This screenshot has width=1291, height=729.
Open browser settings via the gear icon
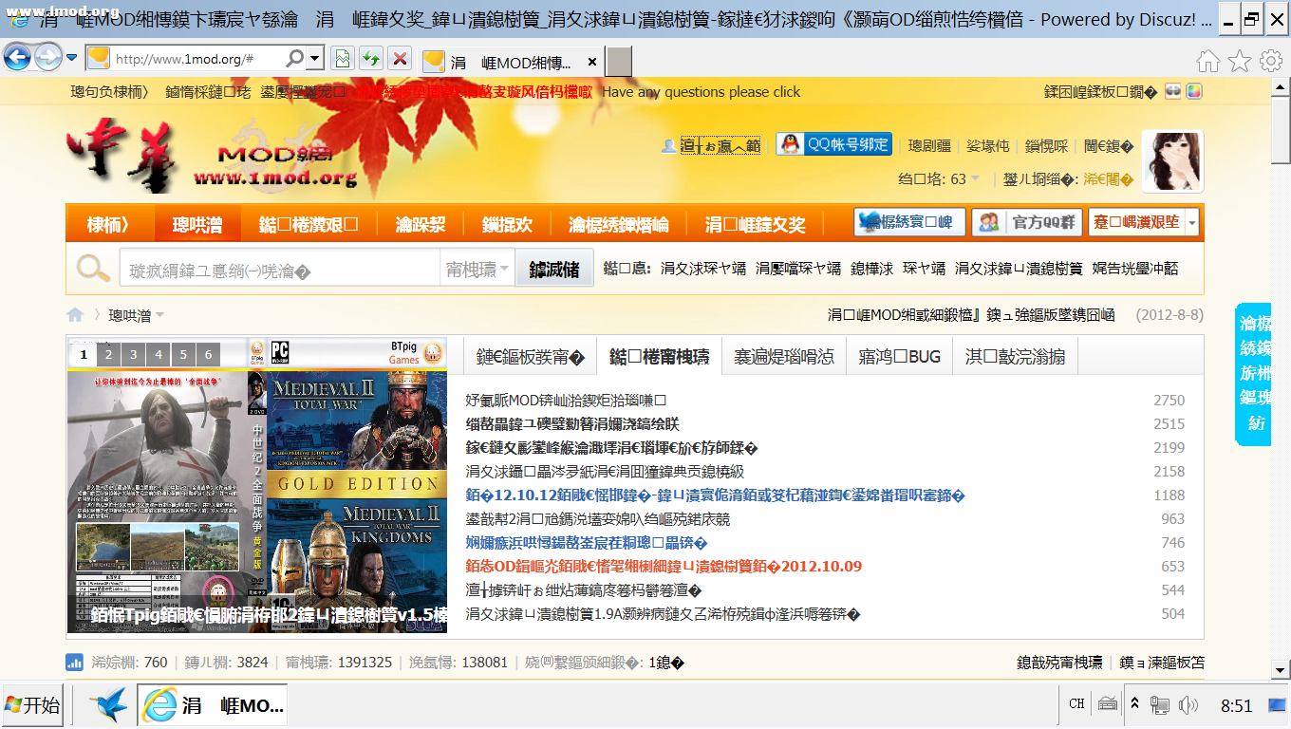(x=1270, y=60)
